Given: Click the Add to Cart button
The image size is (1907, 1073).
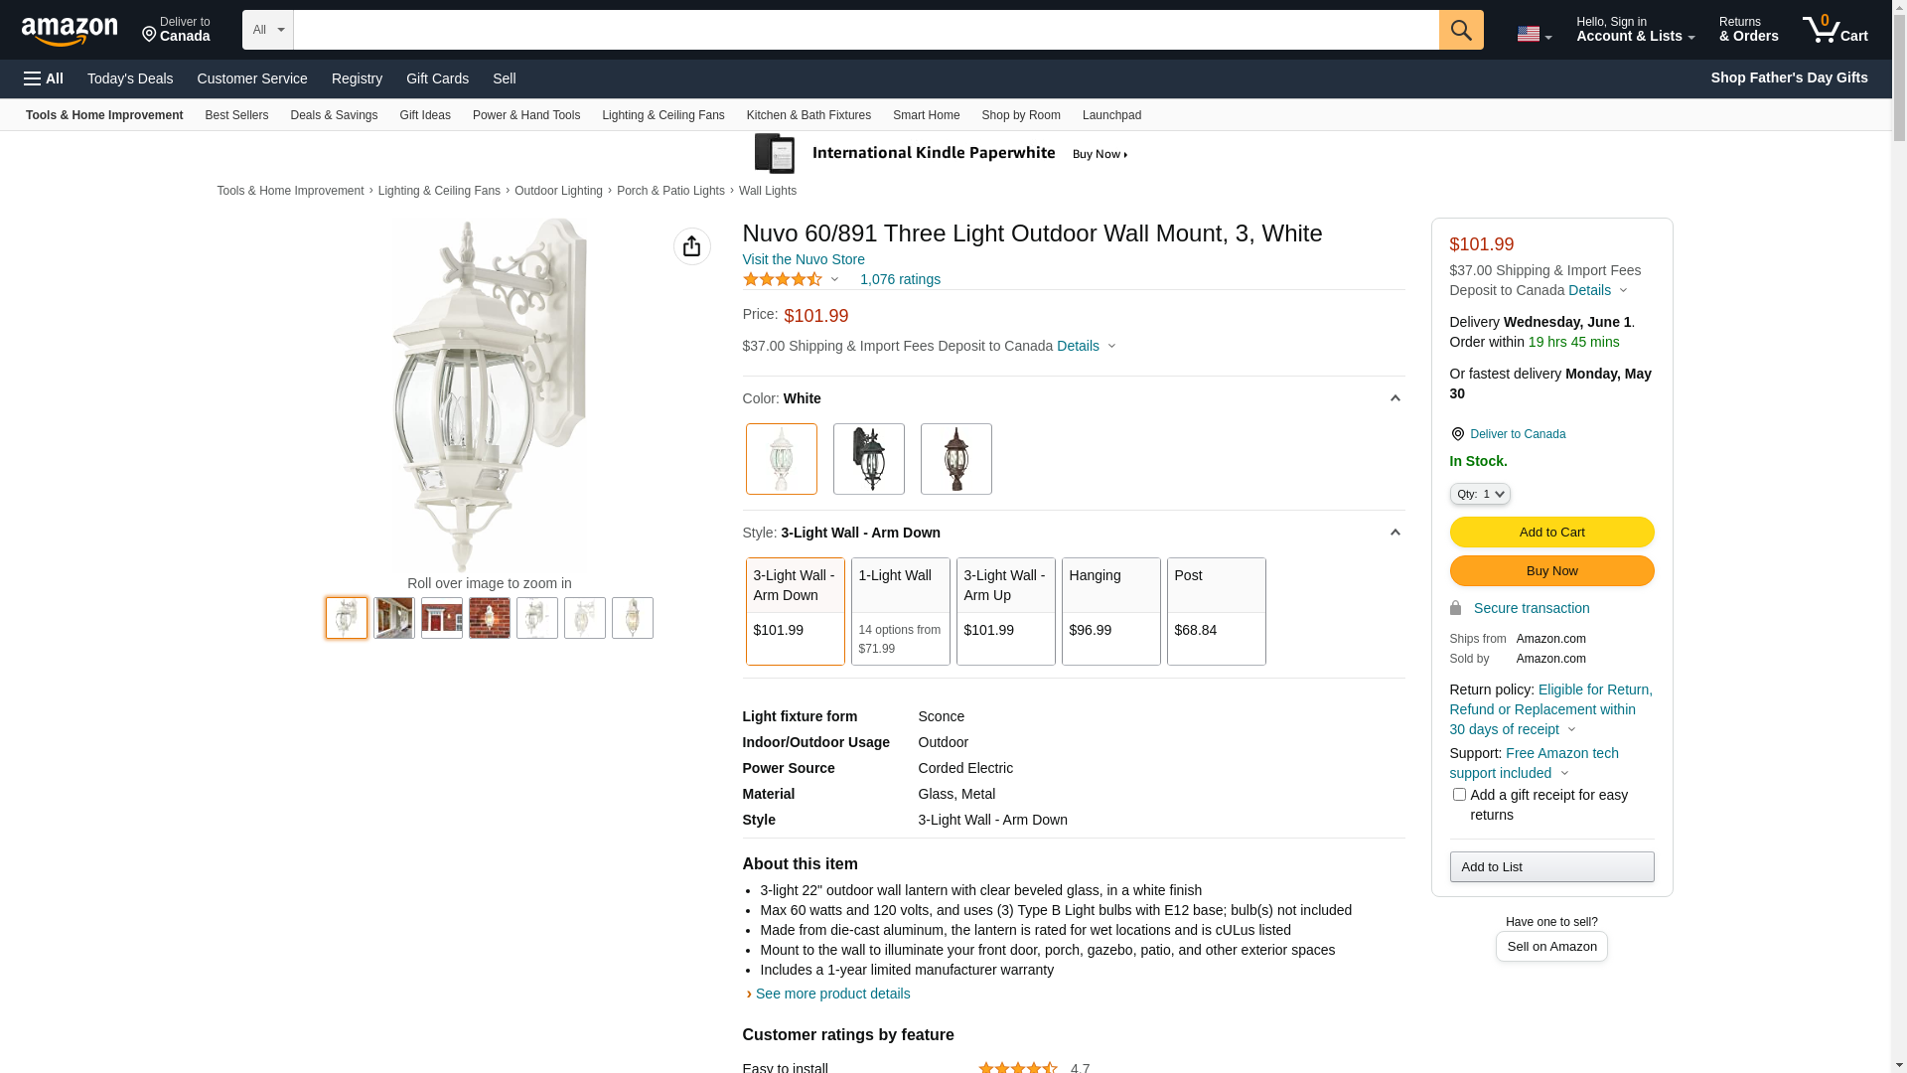Looking at the screenshot, I should (x=1551, y=533).
